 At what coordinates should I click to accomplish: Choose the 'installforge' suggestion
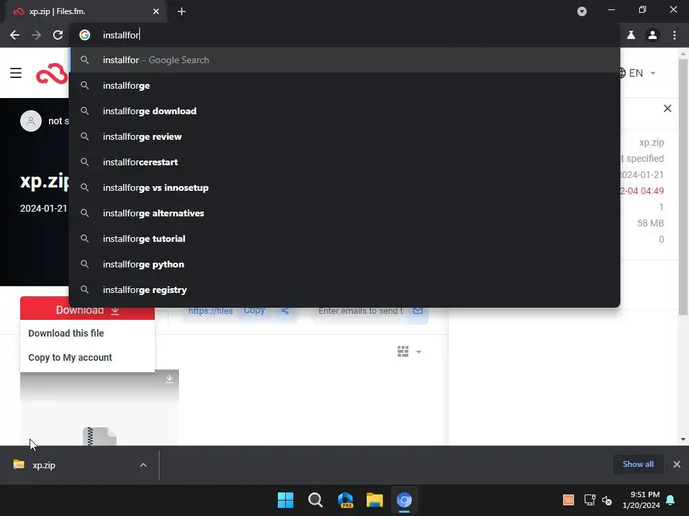(344, 85)
